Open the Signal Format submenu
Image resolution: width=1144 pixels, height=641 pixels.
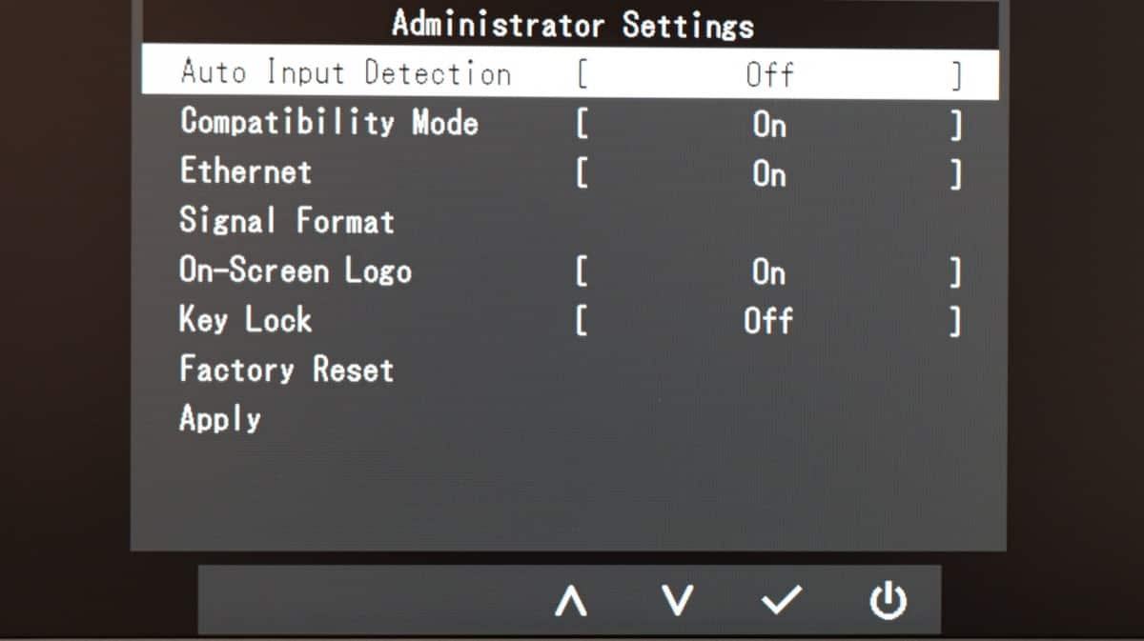click(285, 221)
